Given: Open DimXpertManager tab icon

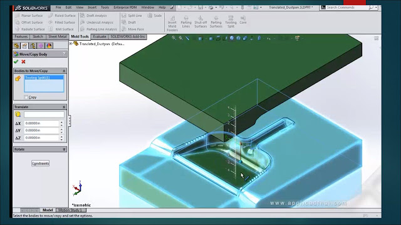Looking at the screenshot, I should pyautogui.click(x=41, y=46).
